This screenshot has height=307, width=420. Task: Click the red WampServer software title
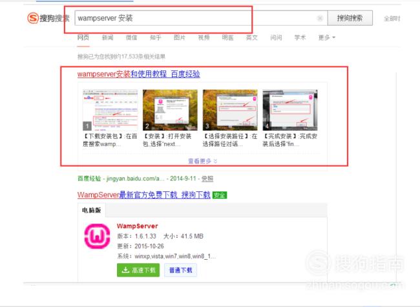138,226
